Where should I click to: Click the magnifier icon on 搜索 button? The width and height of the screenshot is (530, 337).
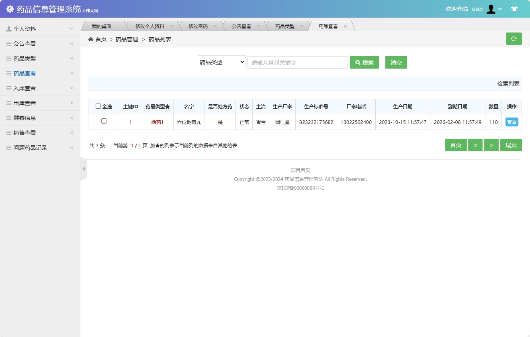point(358,62)
